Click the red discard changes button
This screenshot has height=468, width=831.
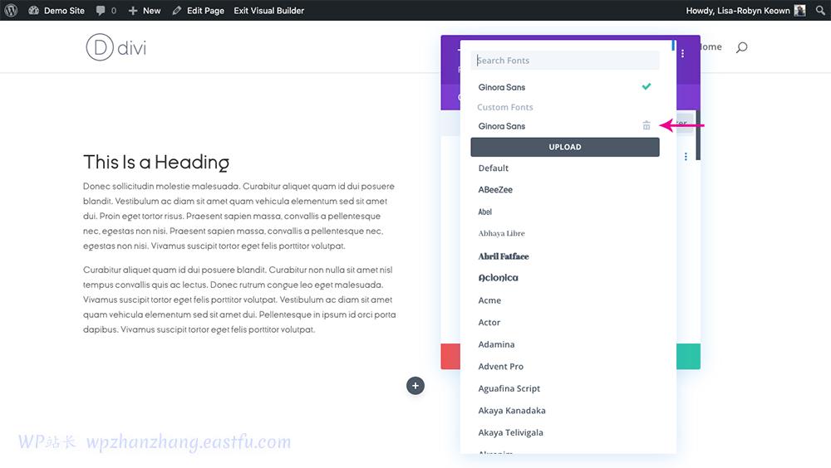[x=450, y=356]
